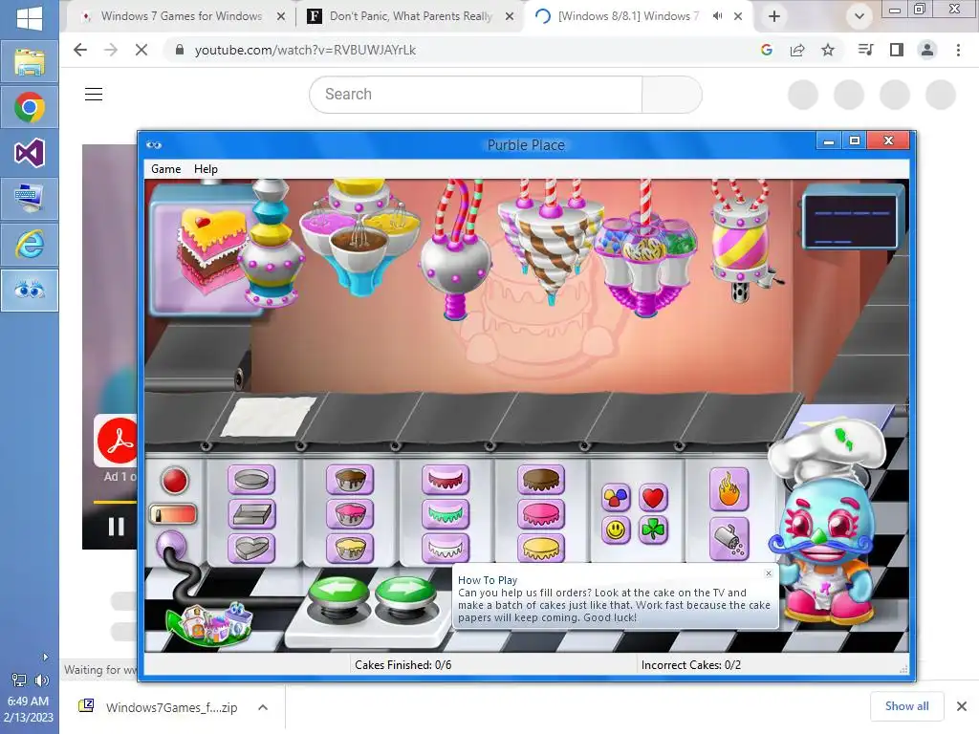Open Google icon in the address bar
The image size is (979, 734).
(767, 50)
